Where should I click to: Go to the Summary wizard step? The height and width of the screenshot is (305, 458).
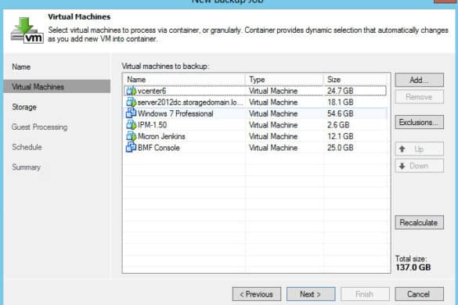27,167
